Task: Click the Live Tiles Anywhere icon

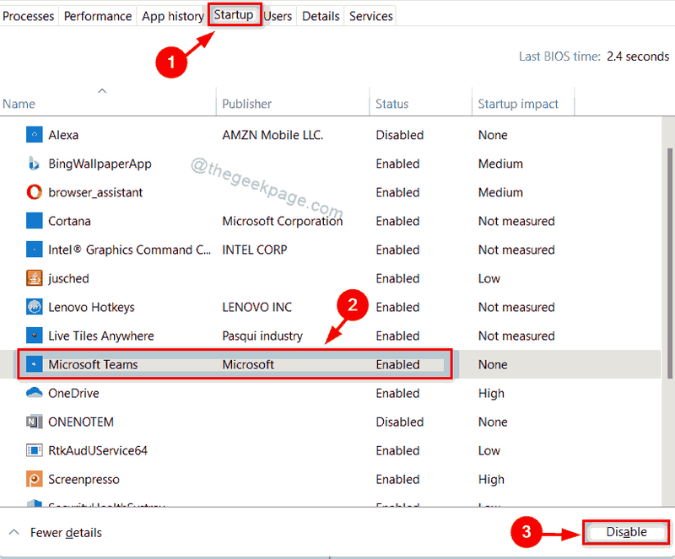Action: click(35, 336)
